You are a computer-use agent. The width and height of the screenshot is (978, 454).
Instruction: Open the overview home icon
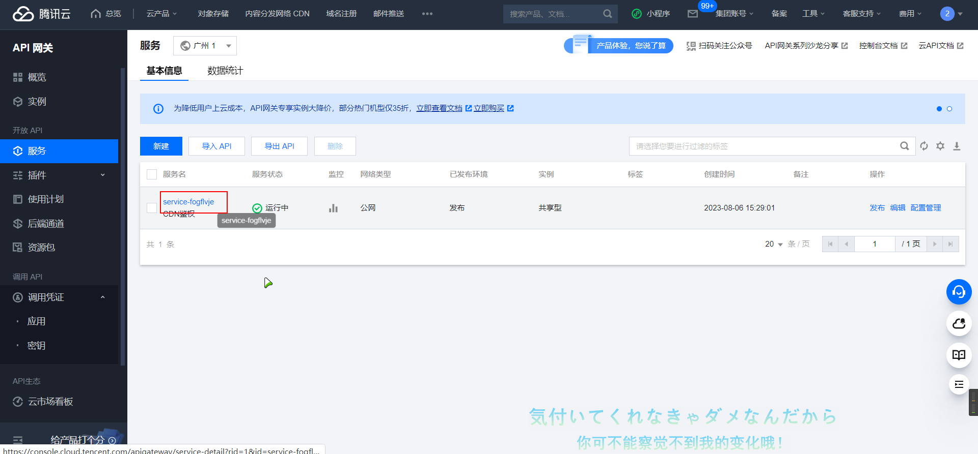[95, 14]
